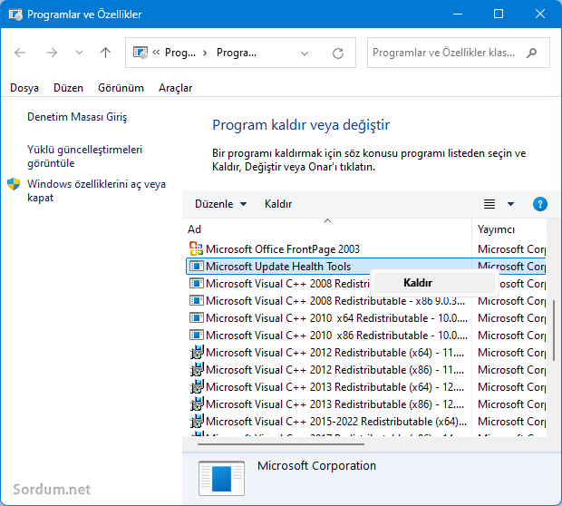562x506 pixels.
Task: Select Visual C++ 2010 x86 Redistributable row
Action: 366,335
